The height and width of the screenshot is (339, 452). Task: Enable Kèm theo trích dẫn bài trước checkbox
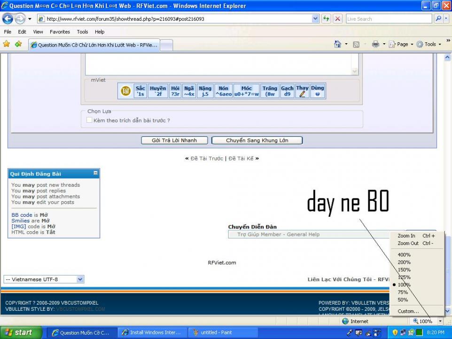90,120
